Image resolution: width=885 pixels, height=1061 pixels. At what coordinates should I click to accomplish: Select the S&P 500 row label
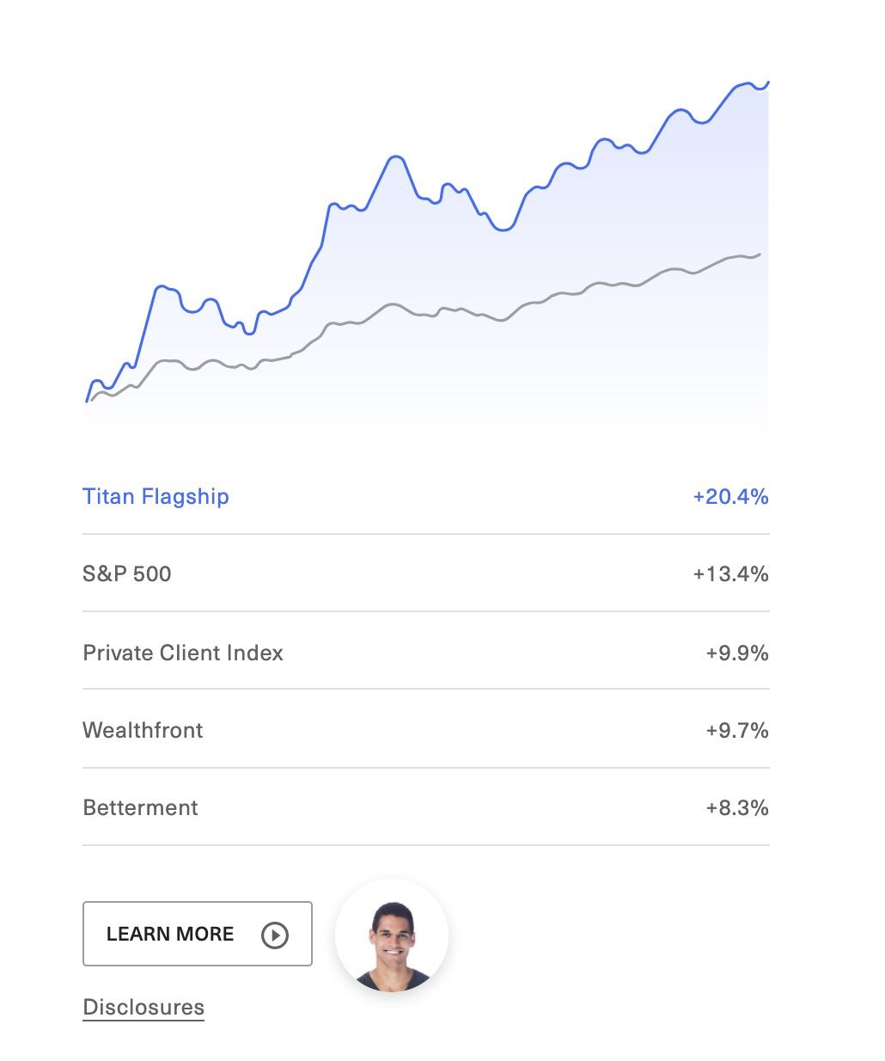point(127,573)
